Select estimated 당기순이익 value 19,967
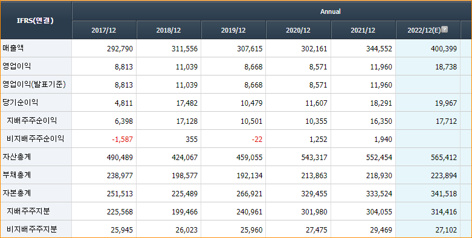This screenshot has width=472, height=238. (x=446, y=103)
